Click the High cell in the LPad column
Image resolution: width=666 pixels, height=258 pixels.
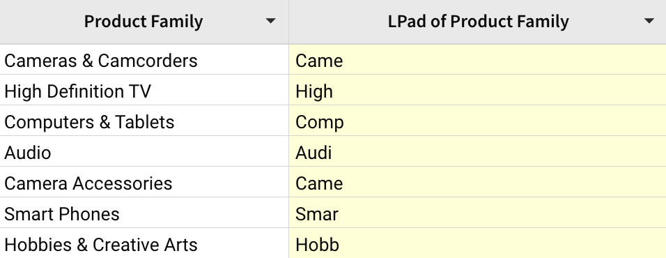(477, 90)
